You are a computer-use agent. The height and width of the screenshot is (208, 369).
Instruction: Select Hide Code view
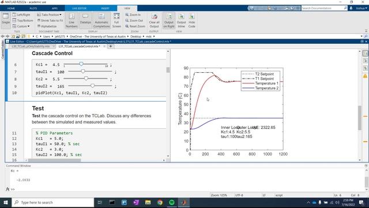192,20
